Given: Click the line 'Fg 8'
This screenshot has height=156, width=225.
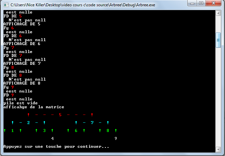Looking at the screenshot, I should click(9, 67).
